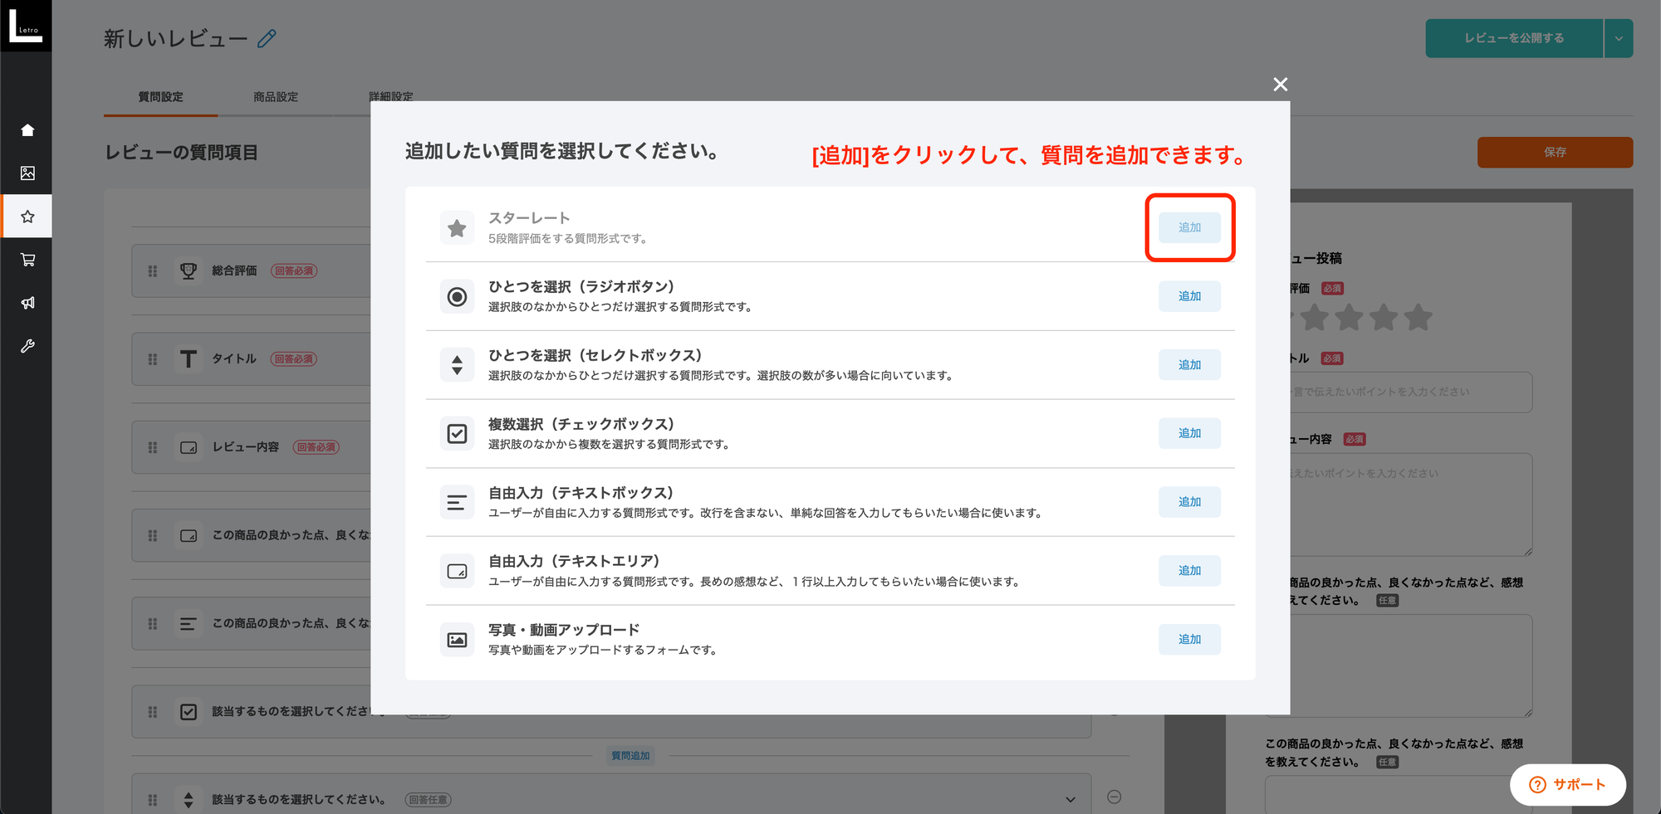Select the star review icon in the sidebar
The width and height of the screenshot is (1661, 814).
coord(27,216)
